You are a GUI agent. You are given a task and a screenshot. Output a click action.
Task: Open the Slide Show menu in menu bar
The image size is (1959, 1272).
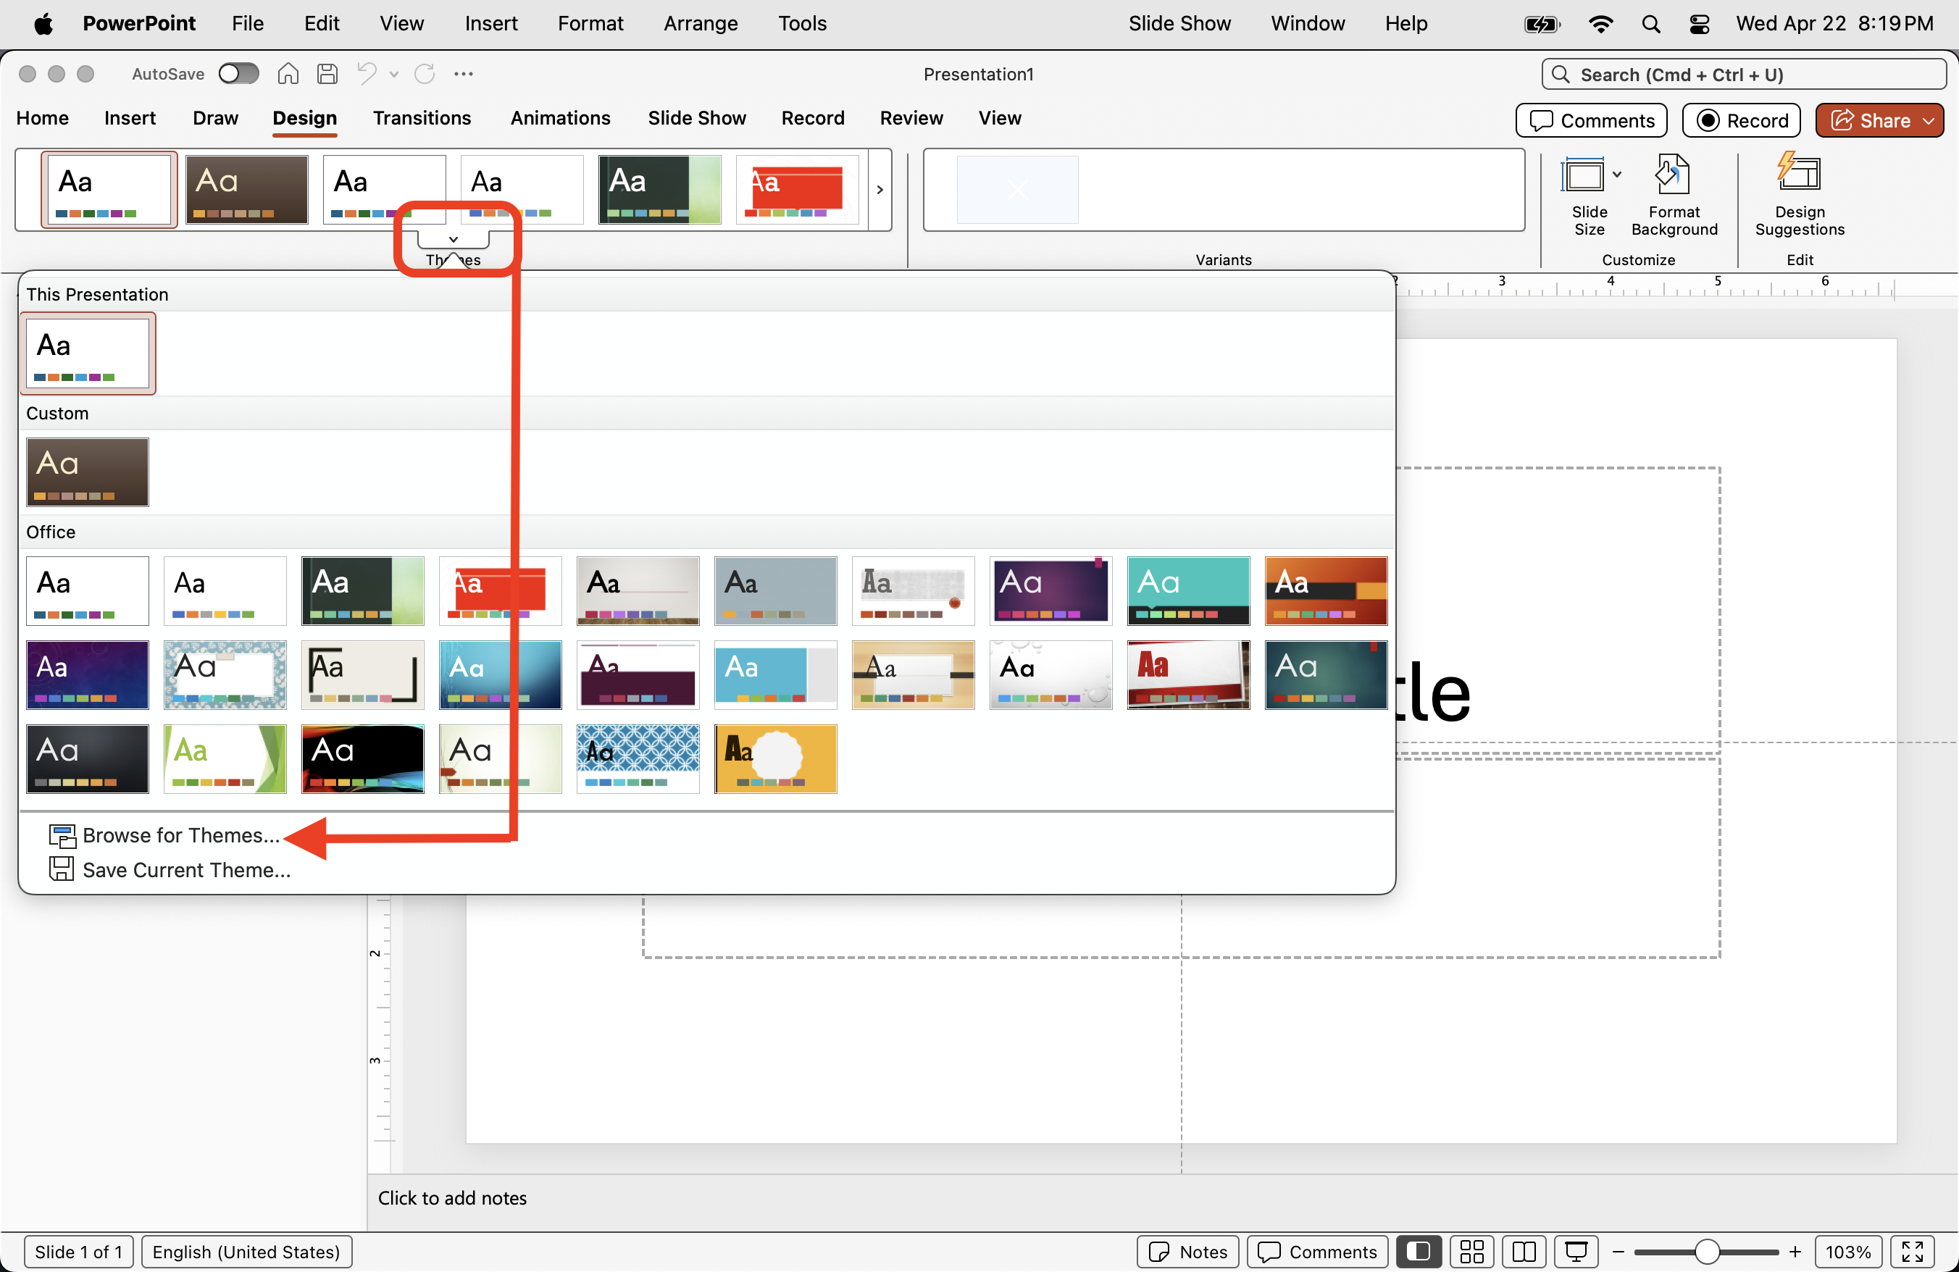coord(1179,24)
